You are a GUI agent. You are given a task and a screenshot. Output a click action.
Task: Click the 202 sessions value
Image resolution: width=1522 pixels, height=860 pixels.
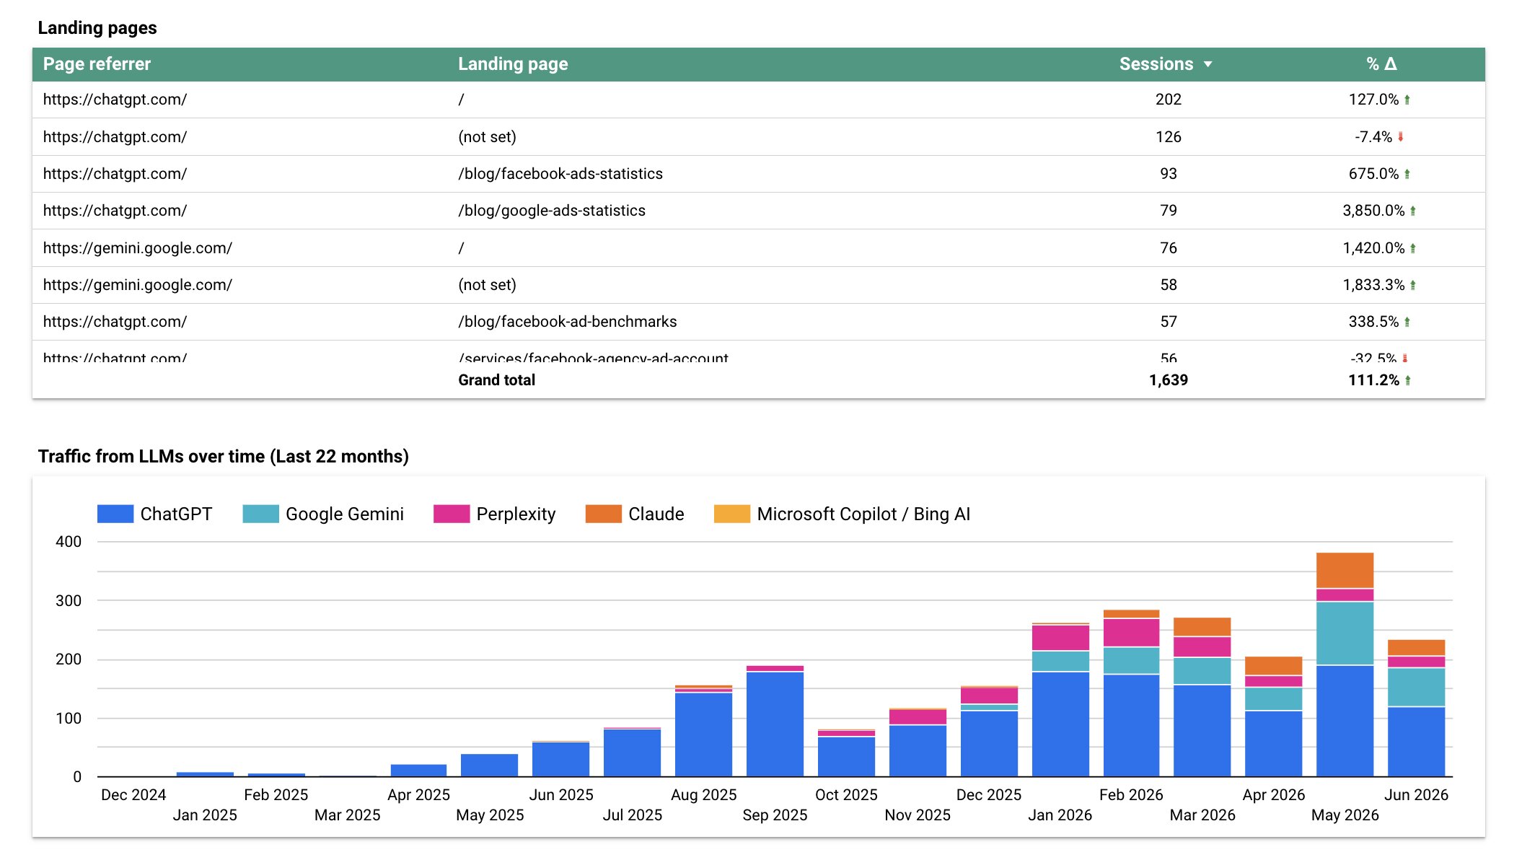(x=1169, y=100)
